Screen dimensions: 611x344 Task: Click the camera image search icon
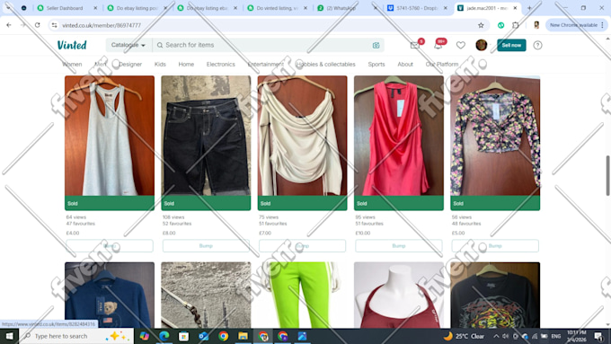click(x=376, y=45)
